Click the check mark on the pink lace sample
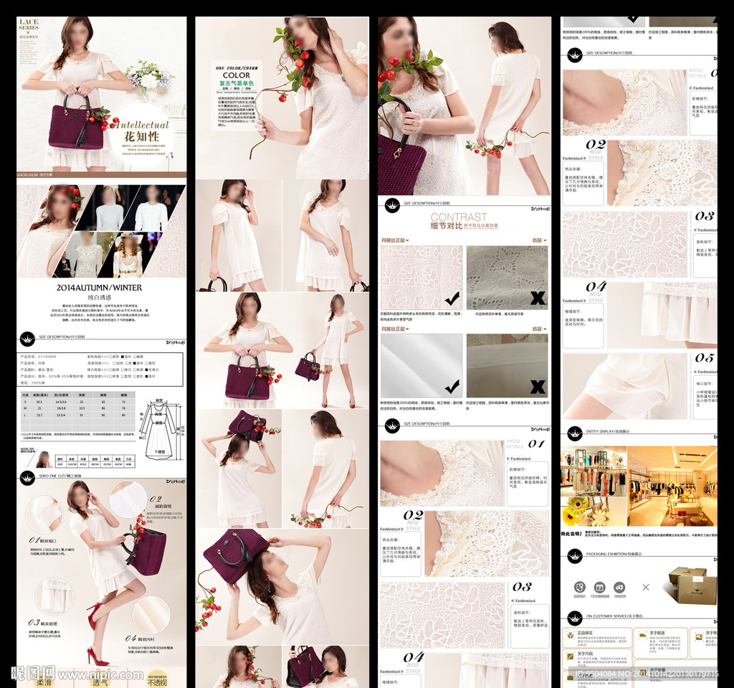734x688 pixels. point(452,298)
